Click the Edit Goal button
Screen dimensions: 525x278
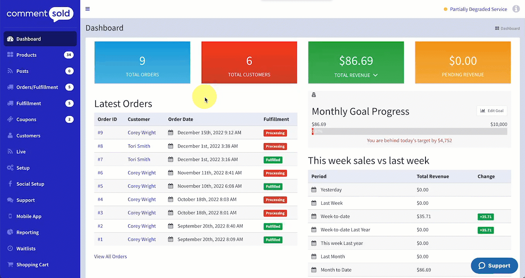(x=492, y=111)
